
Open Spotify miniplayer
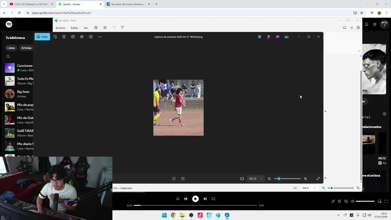pyautogui.click(x=380, y=201)
